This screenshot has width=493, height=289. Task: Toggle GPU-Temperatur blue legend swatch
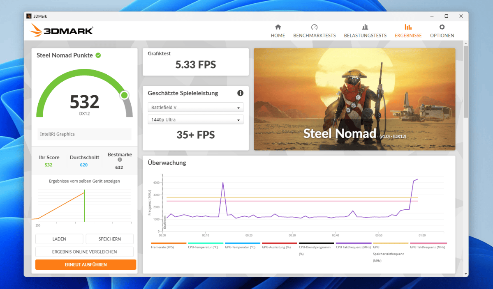(243, 243)
